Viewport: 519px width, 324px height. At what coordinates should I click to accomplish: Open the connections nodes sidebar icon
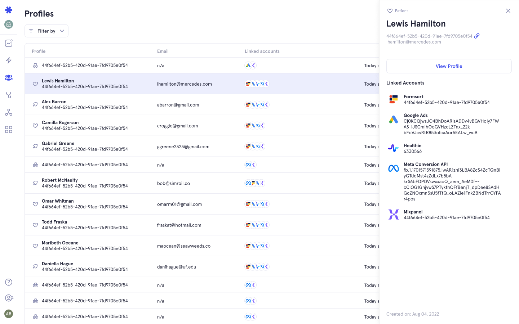[x=9, y=112]
